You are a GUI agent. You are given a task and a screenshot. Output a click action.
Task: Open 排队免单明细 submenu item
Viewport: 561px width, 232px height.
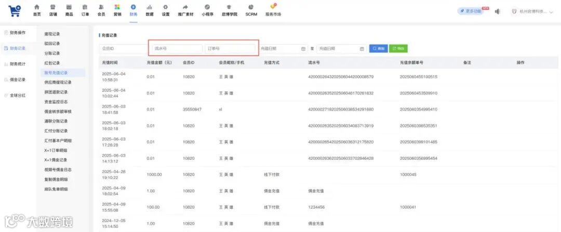coord(56,189)
